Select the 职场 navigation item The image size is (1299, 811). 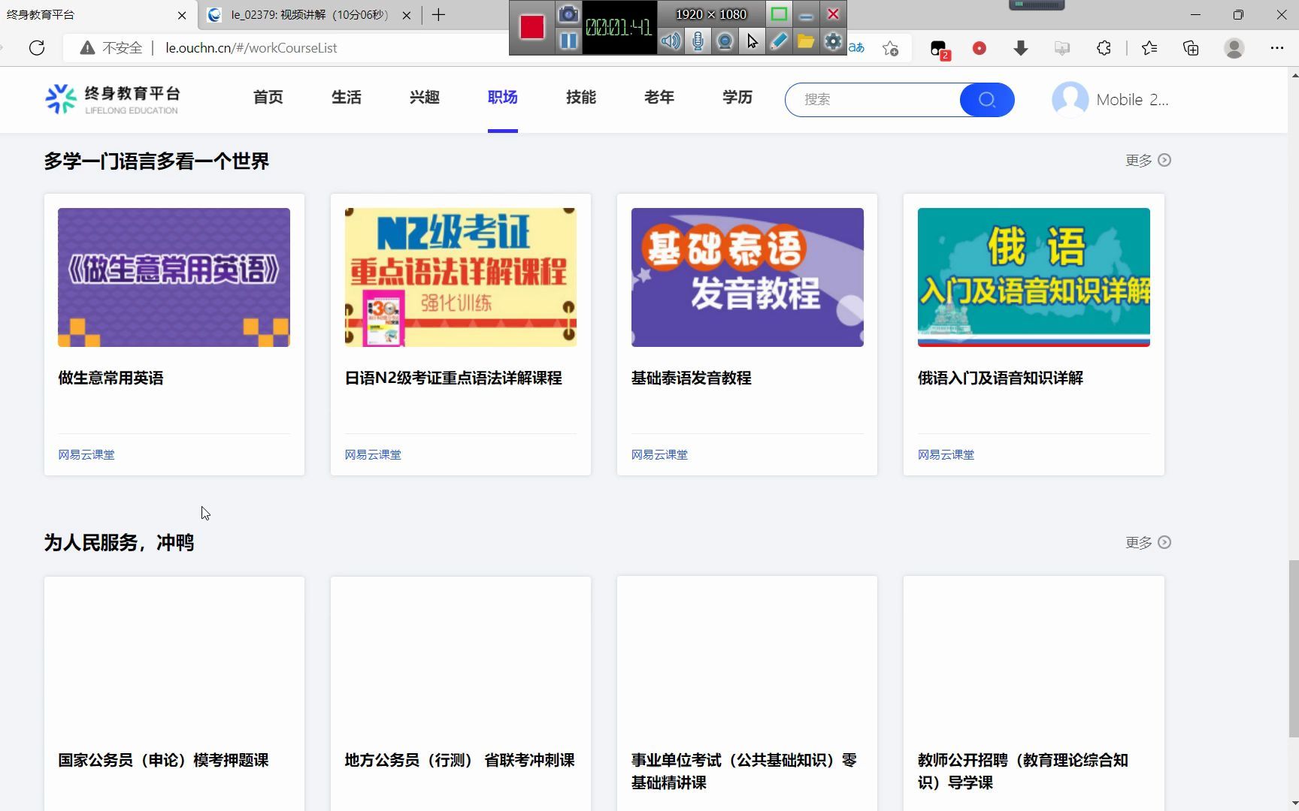pyautogui.click(x=503, y=98)
